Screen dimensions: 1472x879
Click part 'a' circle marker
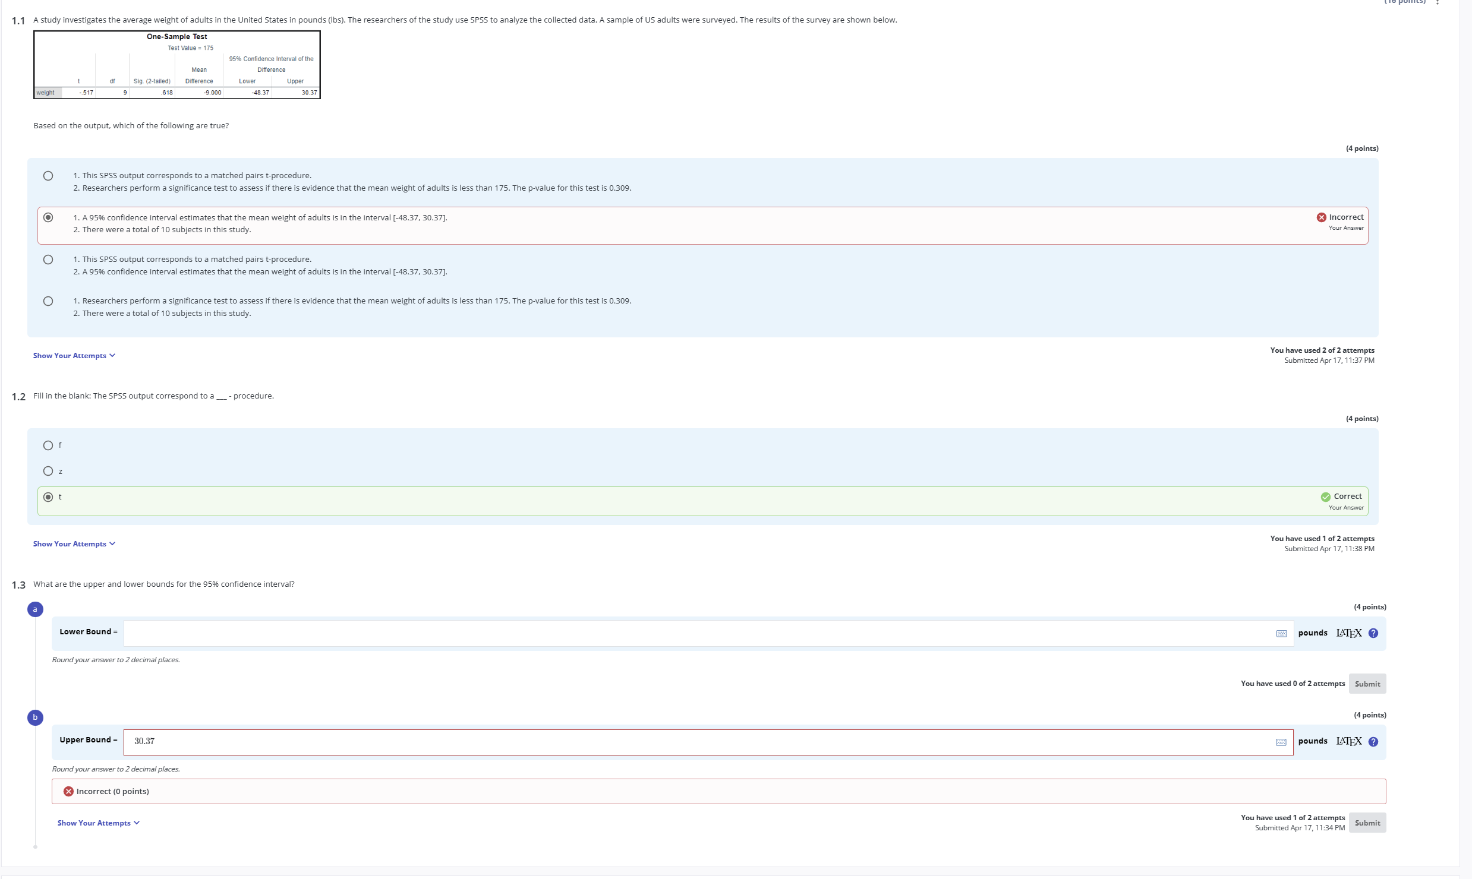point(35,609)
